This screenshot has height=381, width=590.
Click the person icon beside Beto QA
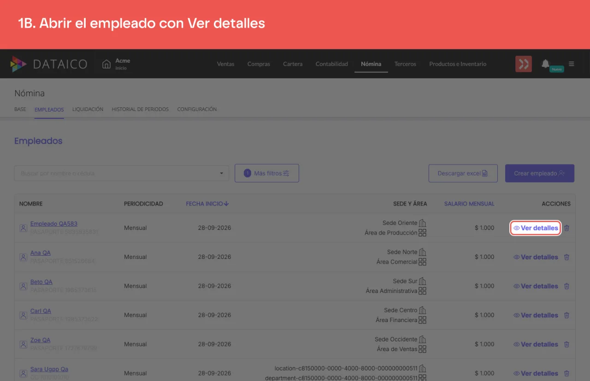pos(23,286)
